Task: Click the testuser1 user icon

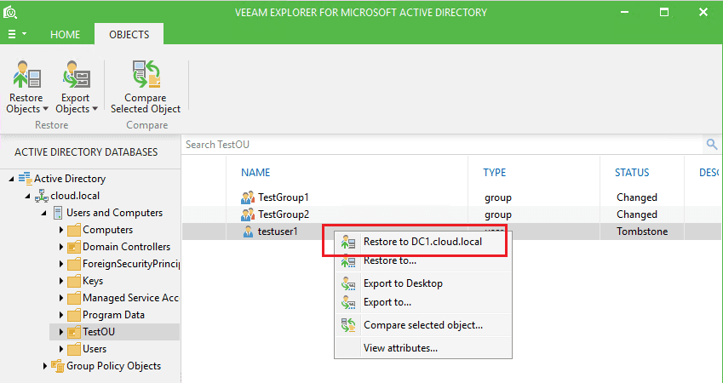Action: click(248, 232)
